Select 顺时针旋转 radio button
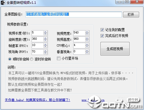Screen dimensions: 144x110 (10, 59)
